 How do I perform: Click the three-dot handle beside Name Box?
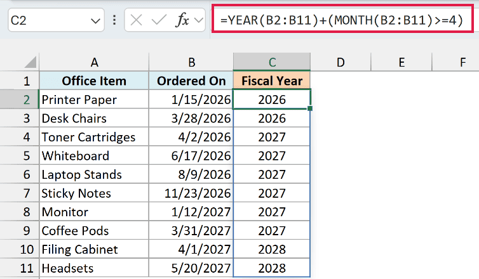[x=114, y=20]
